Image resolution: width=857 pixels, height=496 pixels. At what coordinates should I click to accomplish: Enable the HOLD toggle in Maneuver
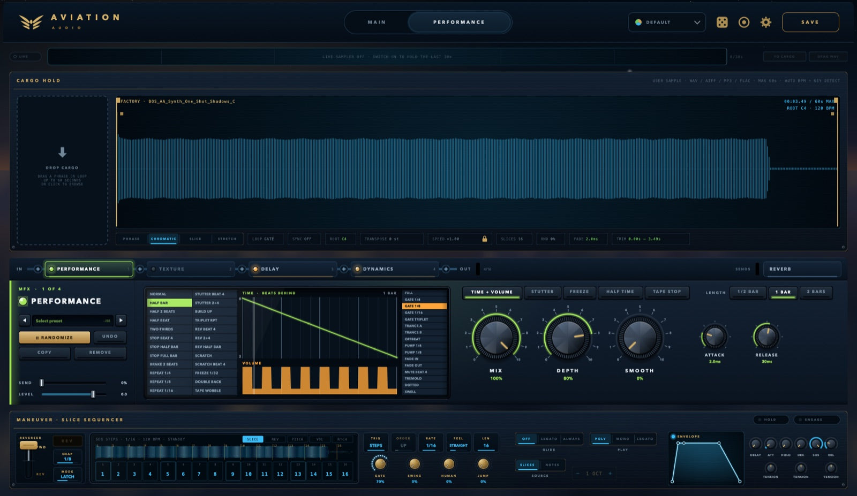click(771, 419)
